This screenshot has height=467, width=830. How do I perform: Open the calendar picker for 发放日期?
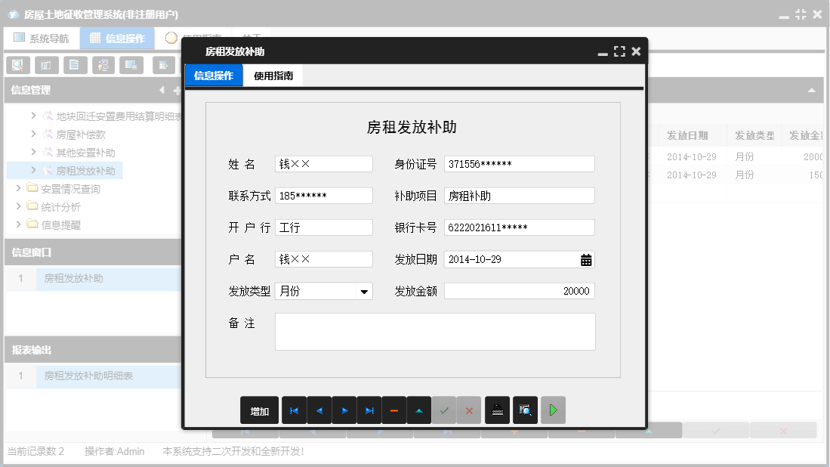(585, 258)
